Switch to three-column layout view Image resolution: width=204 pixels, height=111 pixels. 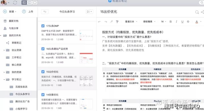tap(24, 3)
